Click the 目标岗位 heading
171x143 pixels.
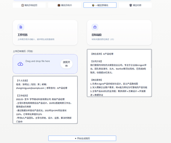click(x=96, y=35)
